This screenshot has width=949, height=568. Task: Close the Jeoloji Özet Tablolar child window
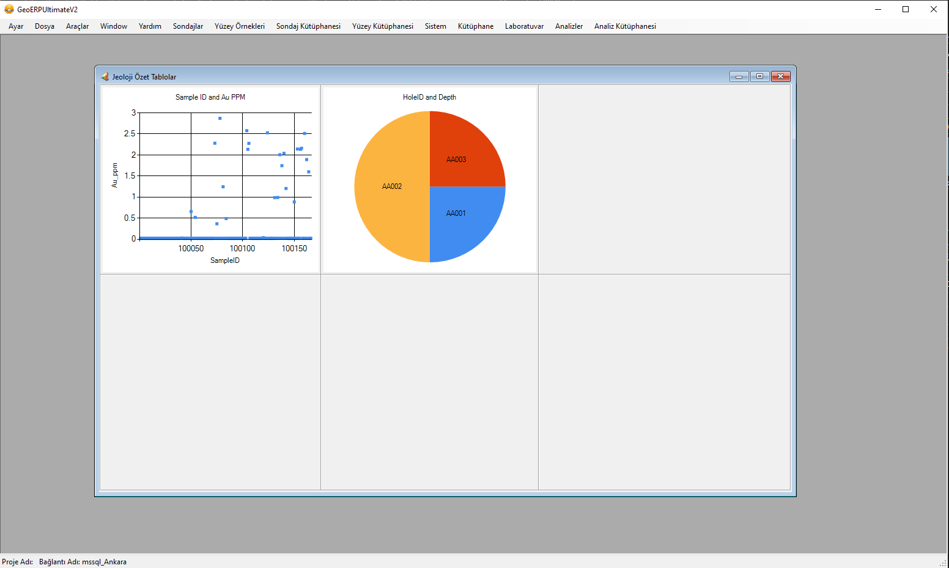pyautogui.click(x=781, y=76)
